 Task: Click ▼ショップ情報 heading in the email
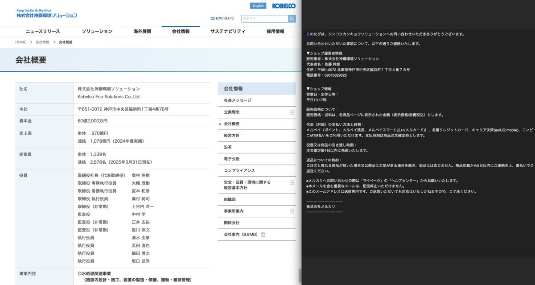[319, 89]
